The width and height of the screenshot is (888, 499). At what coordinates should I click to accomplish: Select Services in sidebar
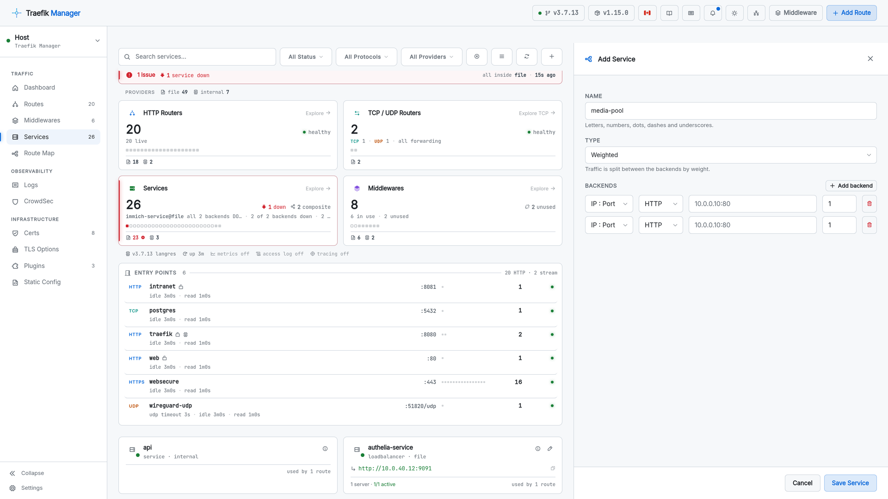53,137
